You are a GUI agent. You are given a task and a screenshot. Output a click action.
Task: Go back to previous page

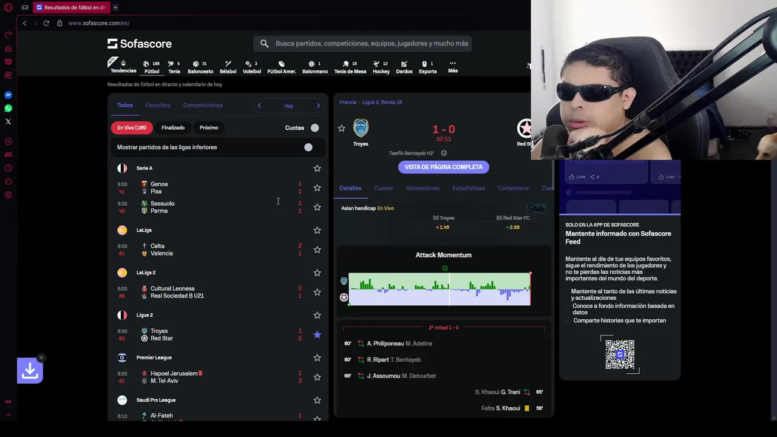tap(24, 23)
